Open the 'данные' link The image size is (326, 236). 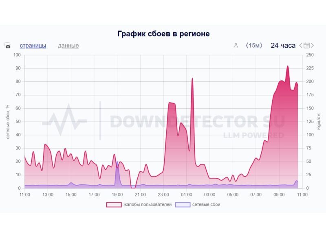tap(68, 46)
